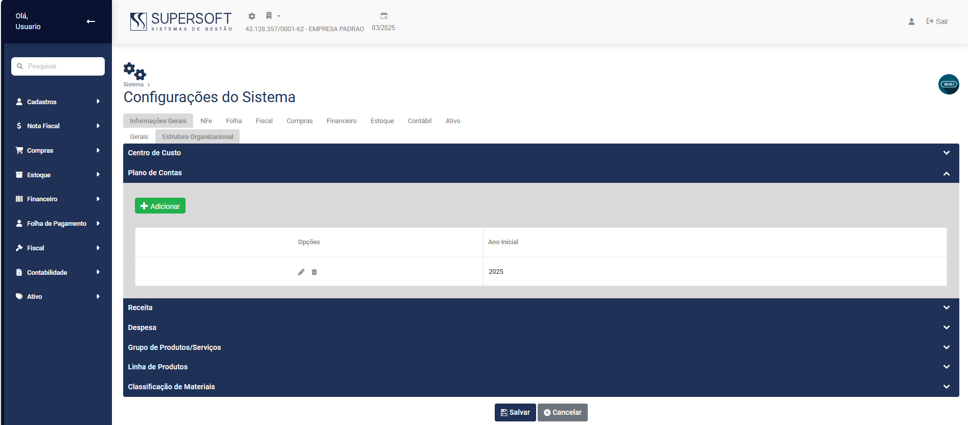Switch to the Informações Gerais tab
968x425 pixels.
point(158,121)
